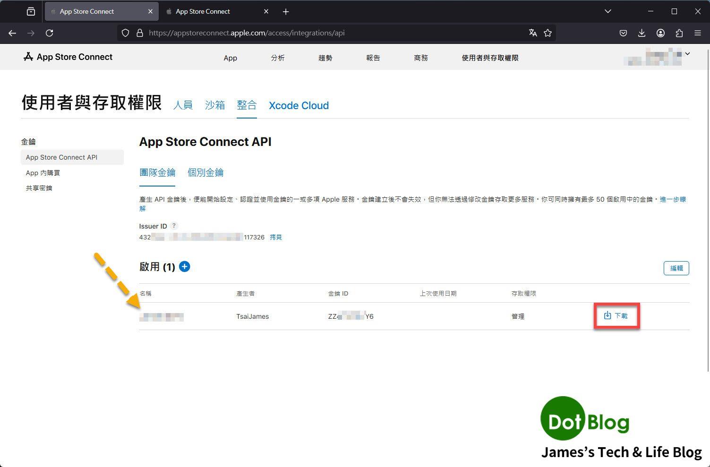The width and height of the screenshot is (710, 467).
Task: Click the blue plus icon to add key
Action: 185,267
